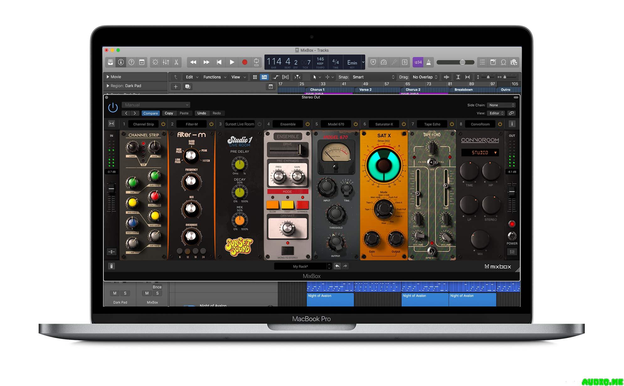Click the Compare button
Screen dimensions: 624x386
(151, 113)
